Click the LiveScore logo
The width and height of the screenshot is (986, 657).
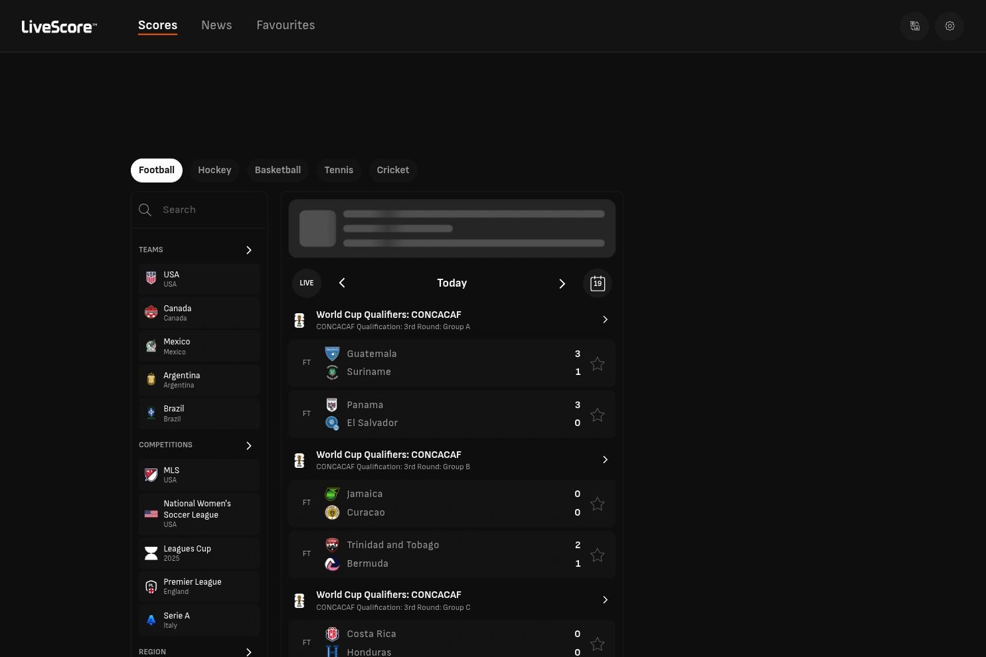point(59,27)
